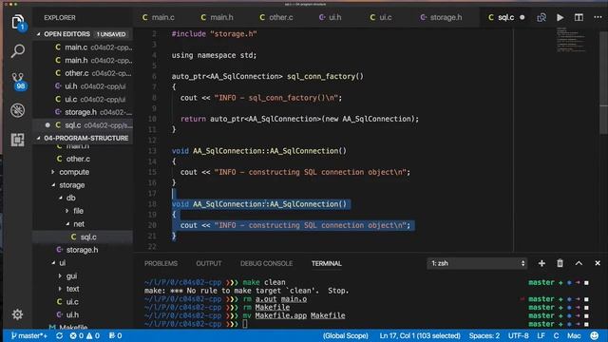Screen dimensions: 608x342
Task: Maximize the panel with up chevron
Action: pos(579,263)
